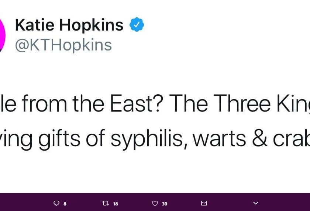View the 8 replies count

65,204
